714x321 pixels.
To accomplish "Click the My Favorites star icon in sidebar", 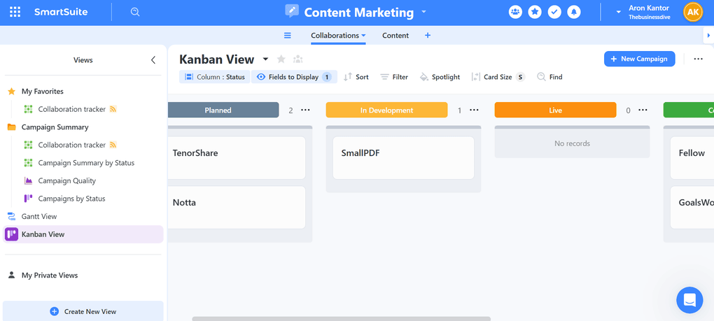I will click(x=12, y=92).
